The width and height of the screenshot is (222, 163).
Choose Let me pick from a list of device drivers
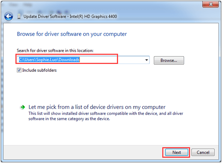coord(97,107)
